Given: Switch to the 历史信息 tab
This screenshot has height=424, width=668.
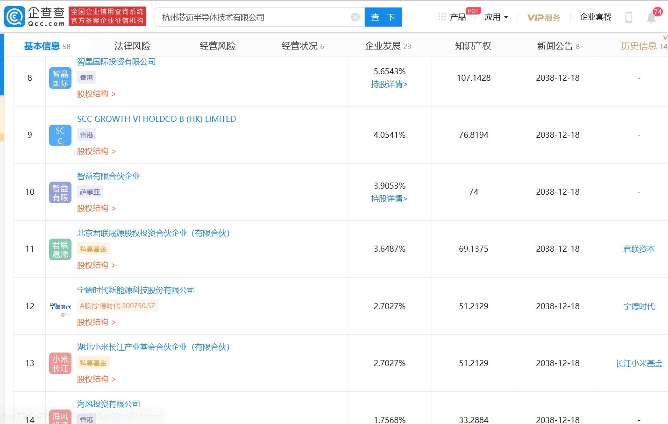Looking at the screenshot, I should coord(644,46).
